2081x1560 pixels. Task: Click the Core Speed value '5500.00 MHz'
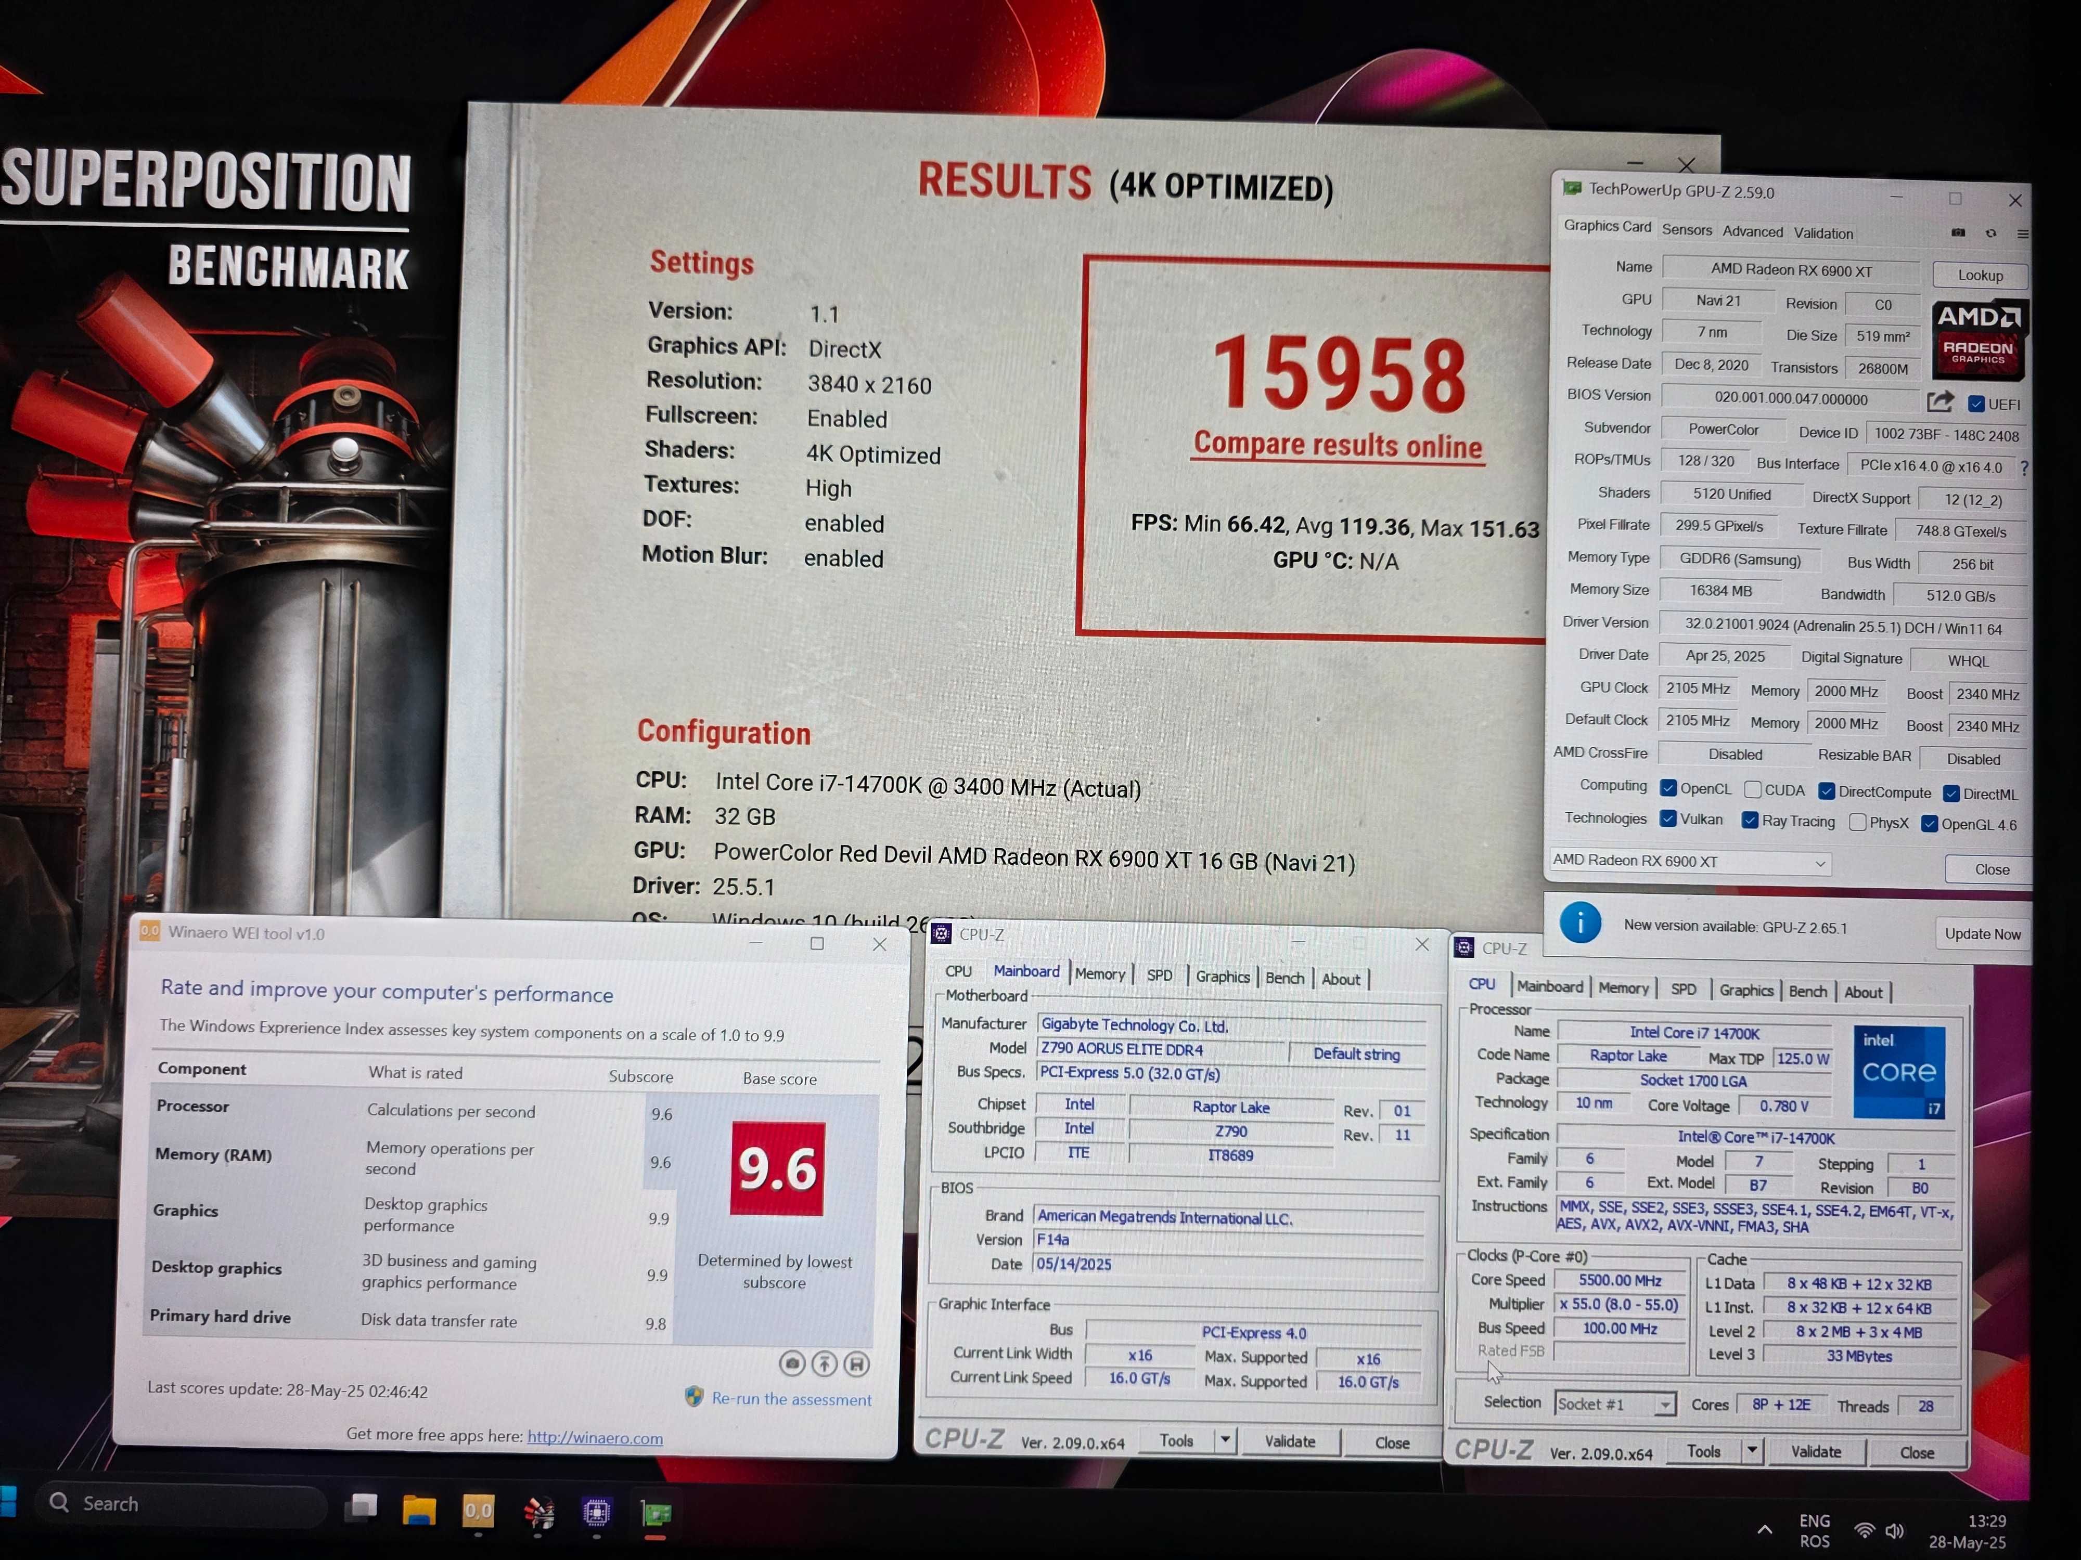click(1620, 1280)
